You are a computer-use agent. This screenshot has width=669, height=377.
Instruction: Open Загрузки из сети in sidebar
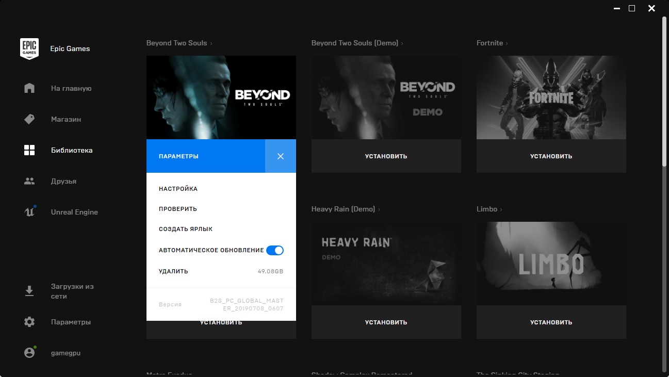(x=72, y=291)
